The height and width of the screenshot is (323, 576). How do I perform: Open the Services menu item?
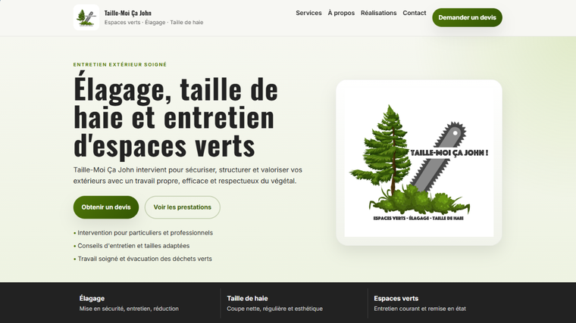pos(308,13)
